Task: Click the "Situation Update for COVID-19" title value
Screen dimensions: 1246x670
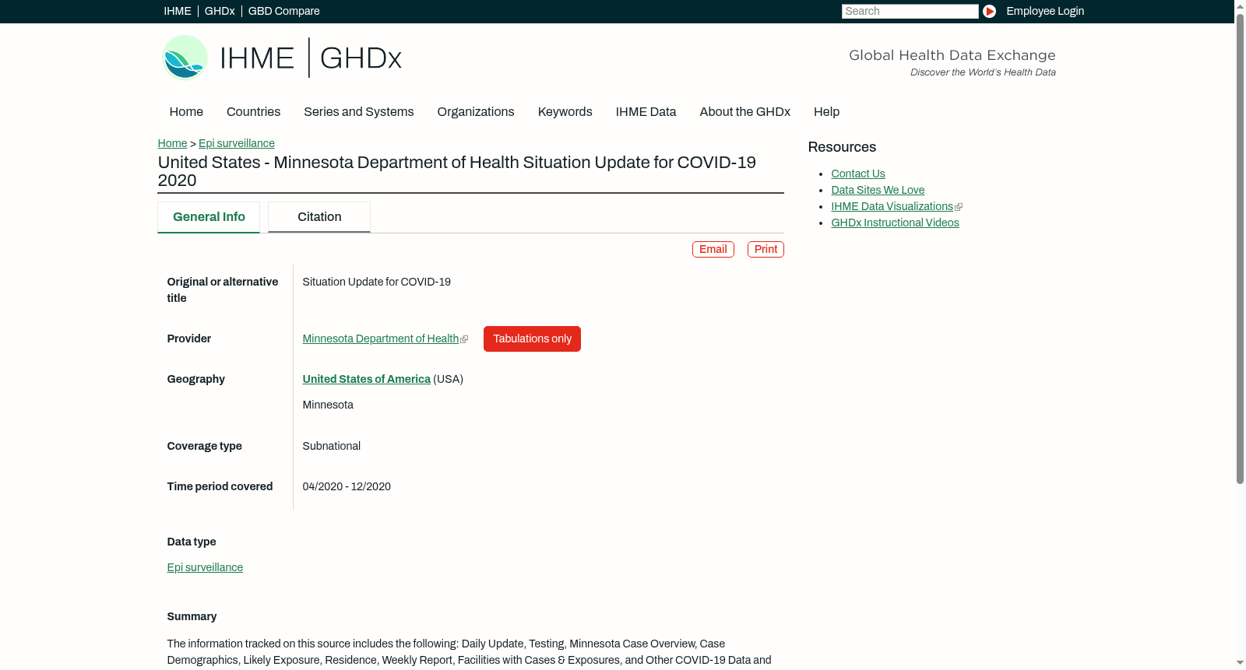Action: pos(377,282)
